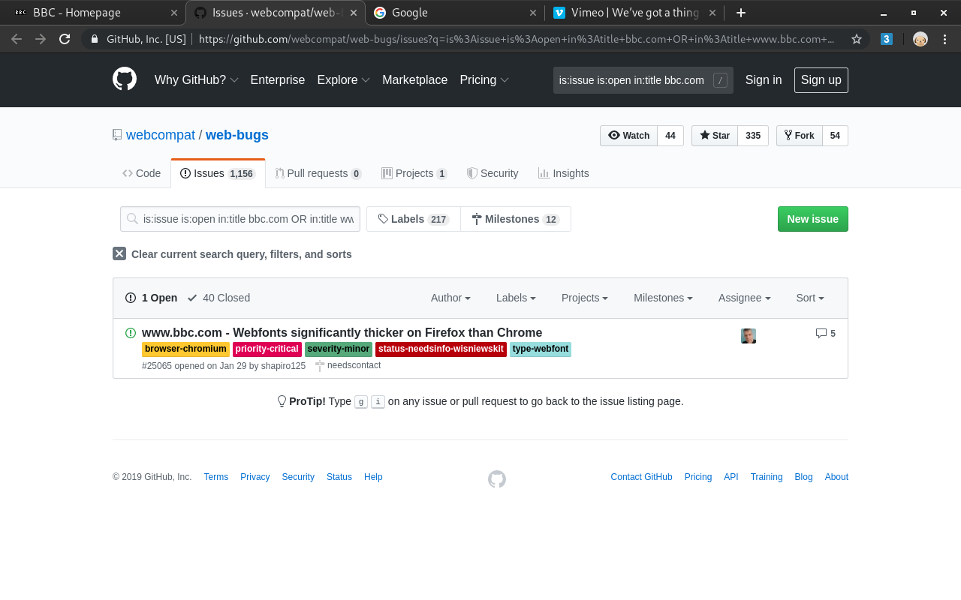Click the padlock site info icon
Screen dimensions: 961x600
[95, 39]
